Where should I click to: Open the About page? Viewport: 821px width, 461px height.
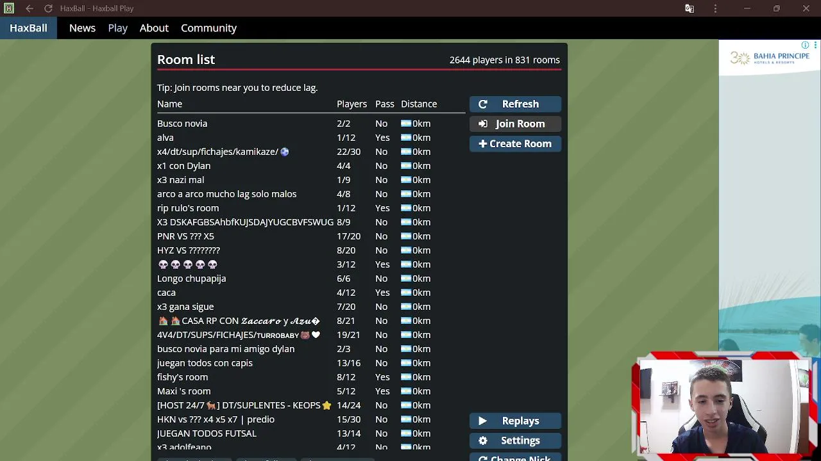[x=154, y=28]
